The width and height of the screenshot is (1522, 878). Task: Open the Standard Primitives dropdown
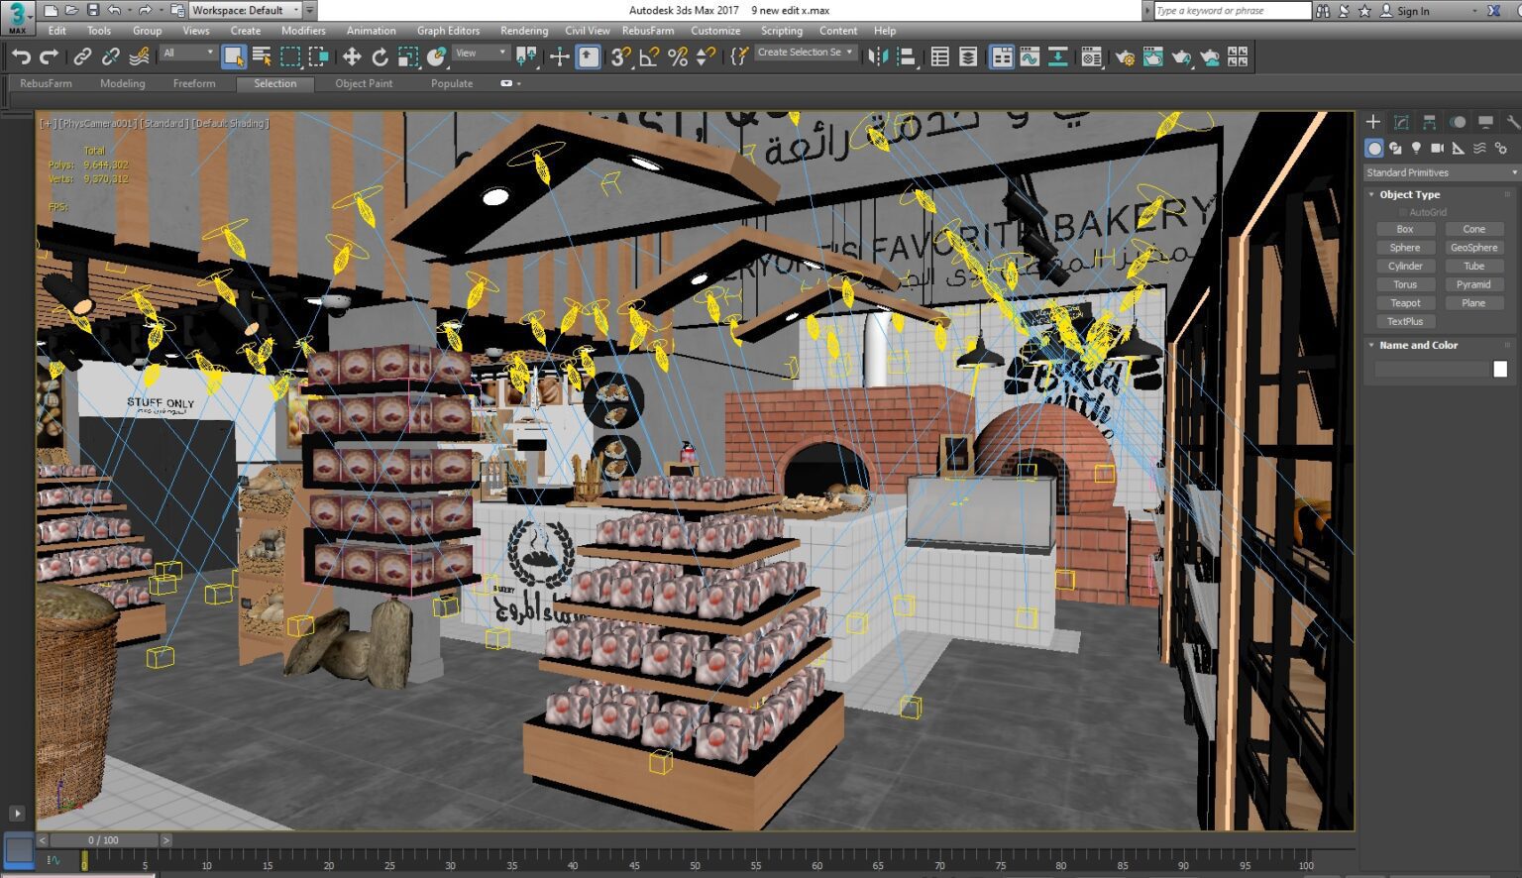click(1441, 171)
